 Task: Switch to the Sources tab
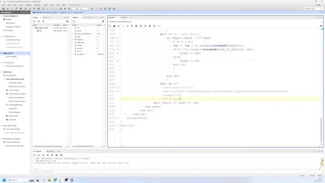46,17
